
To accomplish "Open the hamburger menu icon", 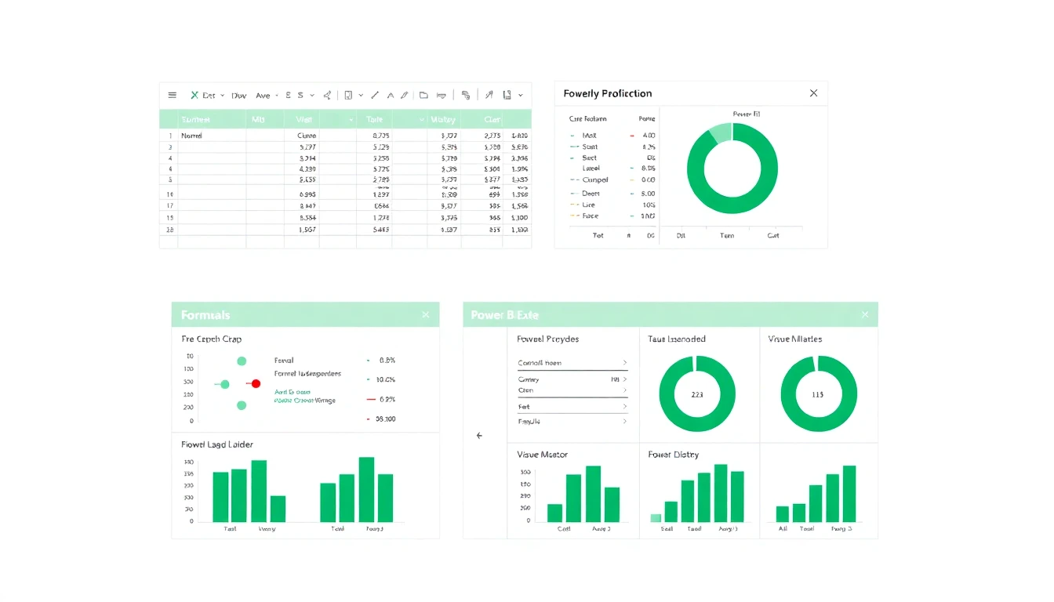I will 171,95.
